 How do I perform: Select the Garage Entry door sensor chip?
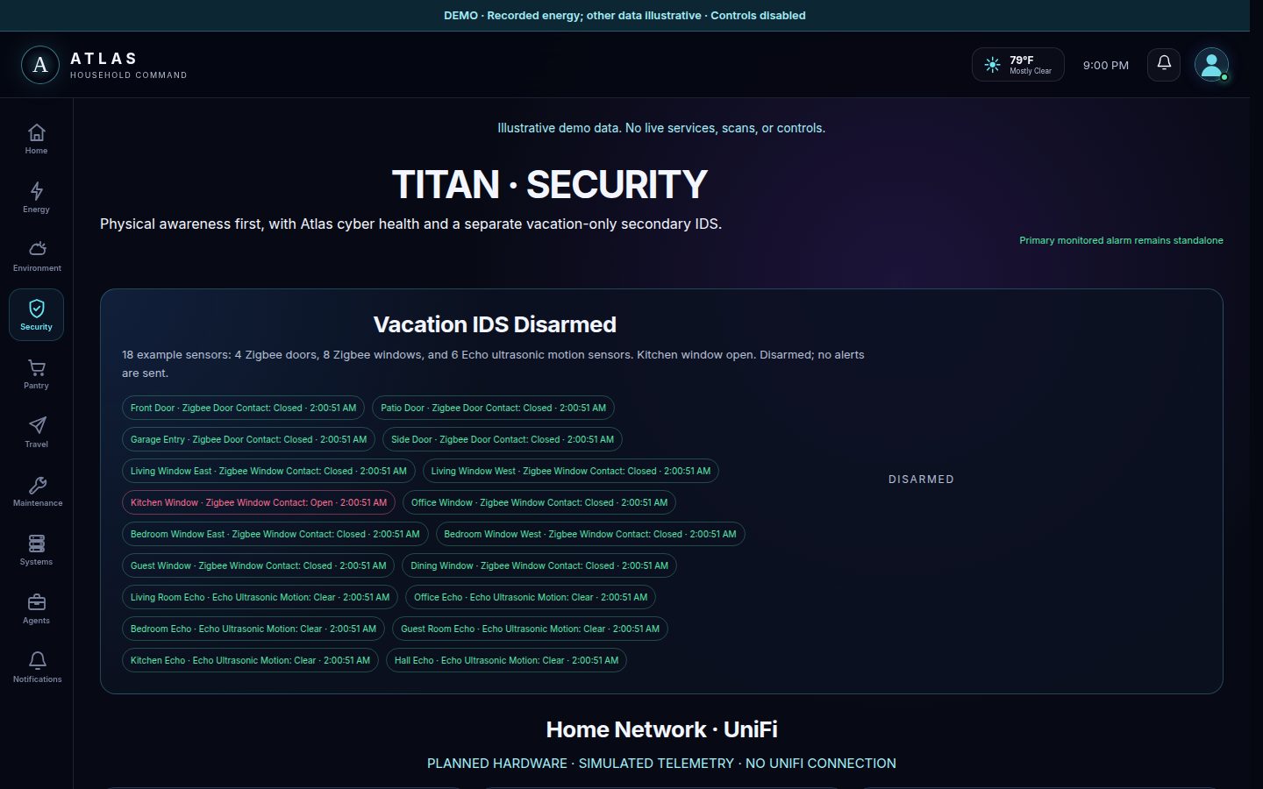(248, 439)
